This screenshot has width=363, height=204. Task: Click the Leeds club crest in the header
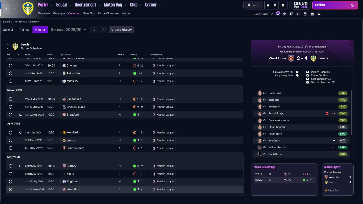coord(28,8)
